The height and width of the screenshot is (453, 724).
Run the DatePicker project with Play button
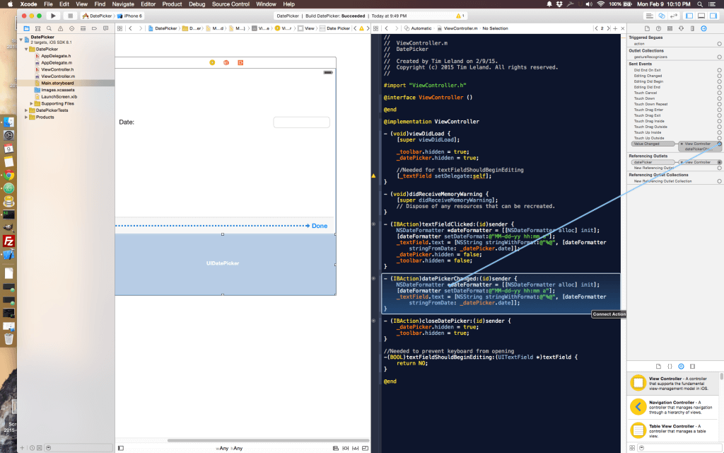tap(53, 16)
